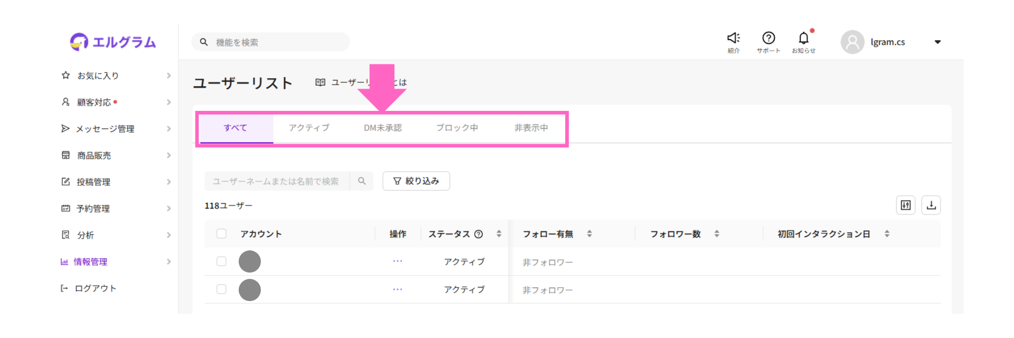Switch to the ブロック中 tab
This screenshot has height=338, width=1014.
coord(457,128)
